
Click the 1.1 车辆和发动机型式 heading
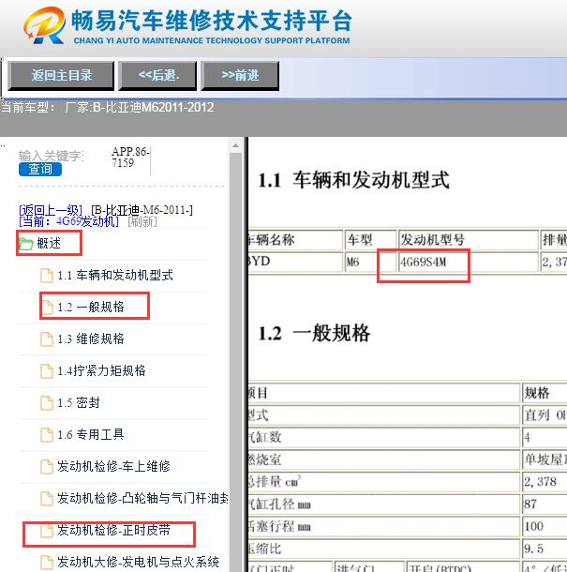point(353,181)
